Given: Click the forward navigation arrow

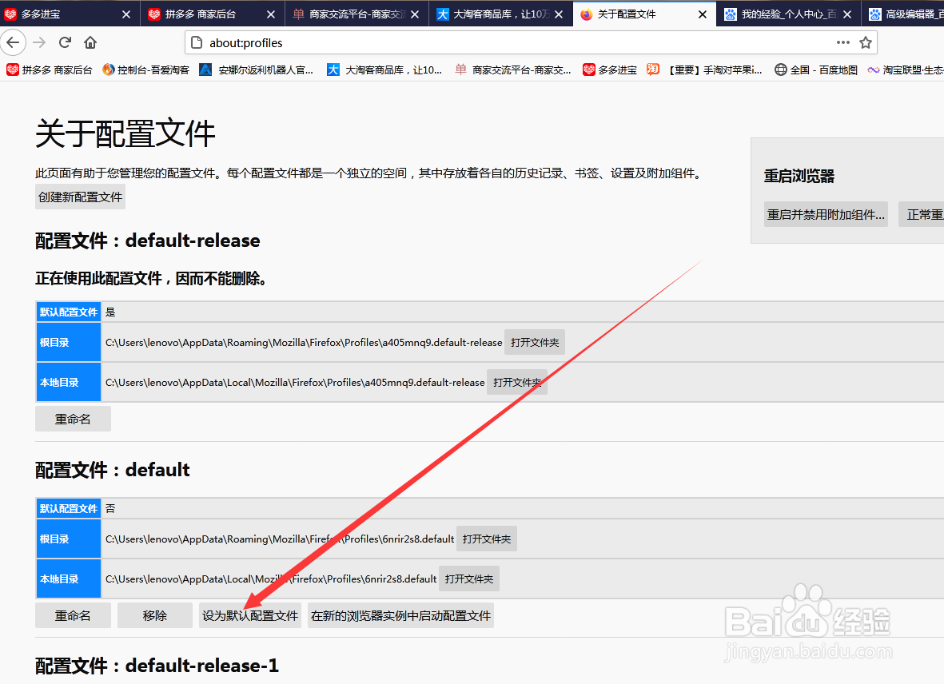Looking at the screenshot, I should click(38, 42).
